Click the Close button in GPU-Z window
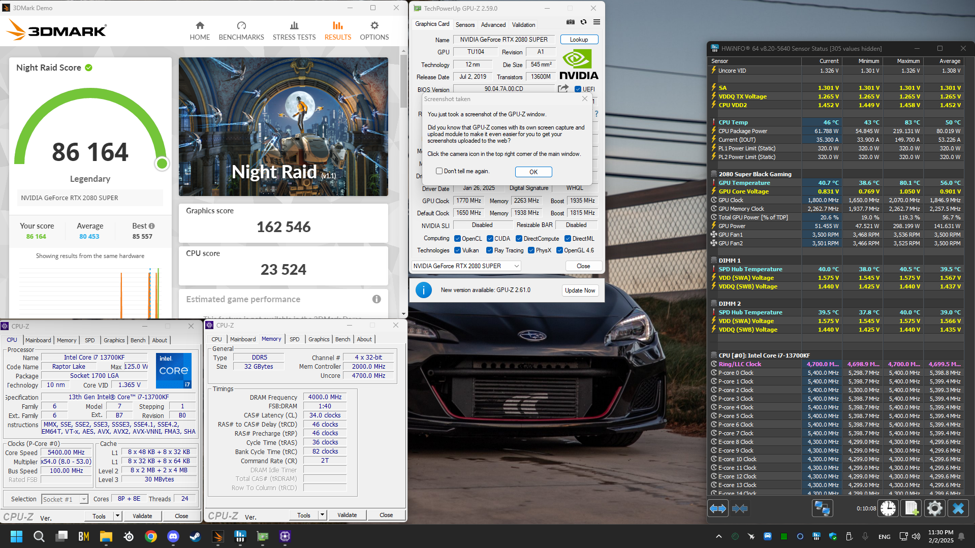The height and width of the screenshot is (548, 975). point(583,266)
